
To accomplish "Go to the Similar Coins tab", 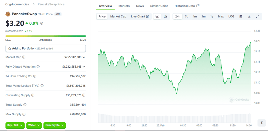I will click(x=159, y=6).
